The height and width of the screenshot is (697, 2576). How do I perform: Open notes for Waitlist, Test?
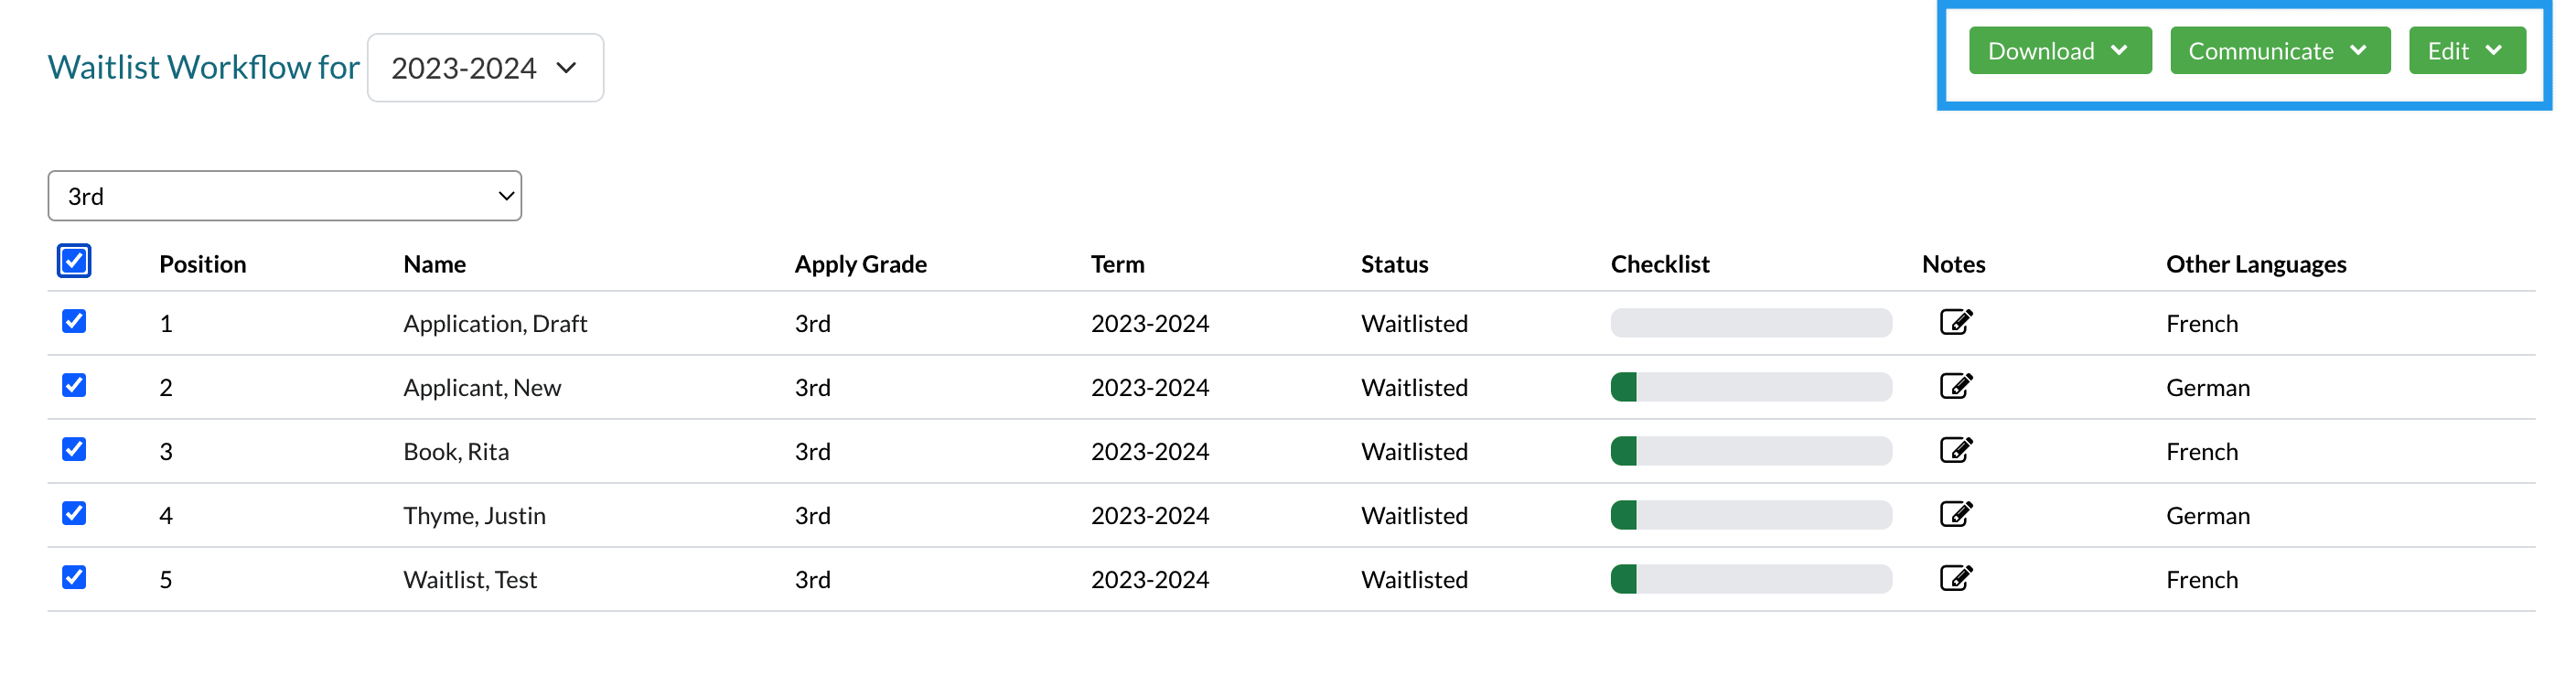[x=1955, y=578]
